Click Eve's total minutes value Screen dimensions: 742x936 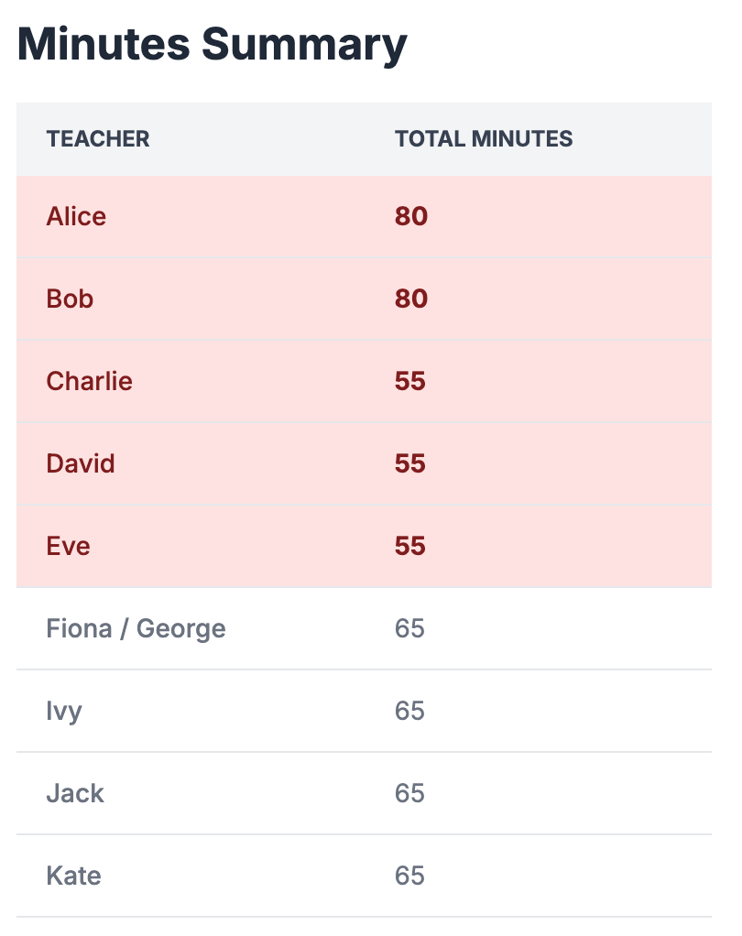(x=410, y=546)
